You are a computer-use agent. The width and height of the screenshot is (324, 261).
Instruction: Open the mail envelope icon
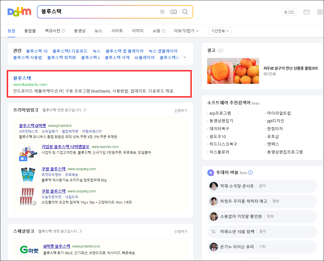point(307,12)
